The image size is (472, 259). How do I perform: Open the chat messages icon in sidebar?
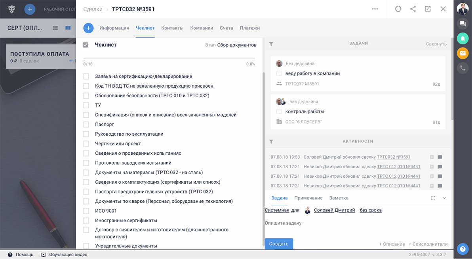point(462,23)
